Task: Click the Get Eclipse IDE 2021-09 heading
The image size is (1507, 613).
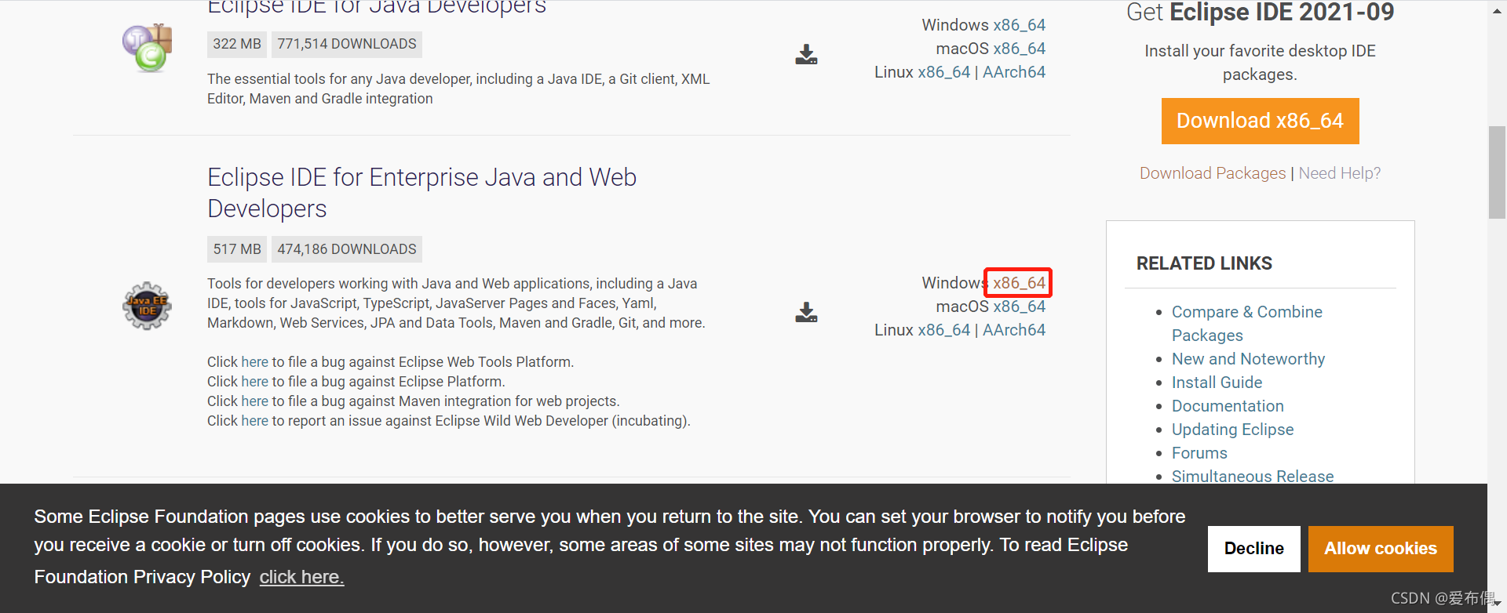Action: 1260,13
